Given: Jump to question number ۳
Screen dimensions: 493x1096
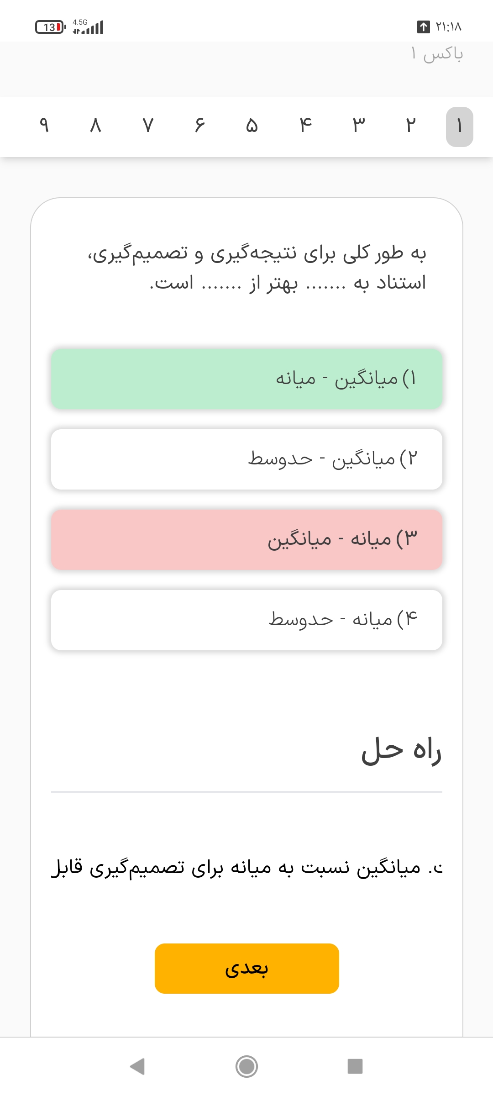Looking at the screenshot, I should (x=359, y=125).
